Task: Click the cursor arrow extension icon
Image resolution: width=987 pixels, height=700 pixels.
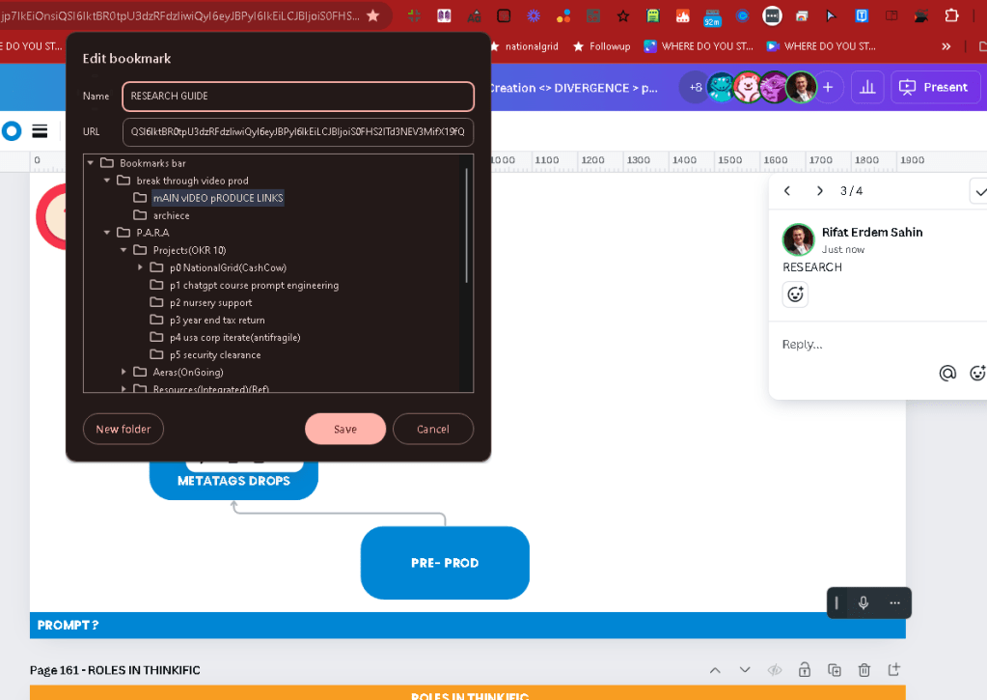Action: click(832, 15)
